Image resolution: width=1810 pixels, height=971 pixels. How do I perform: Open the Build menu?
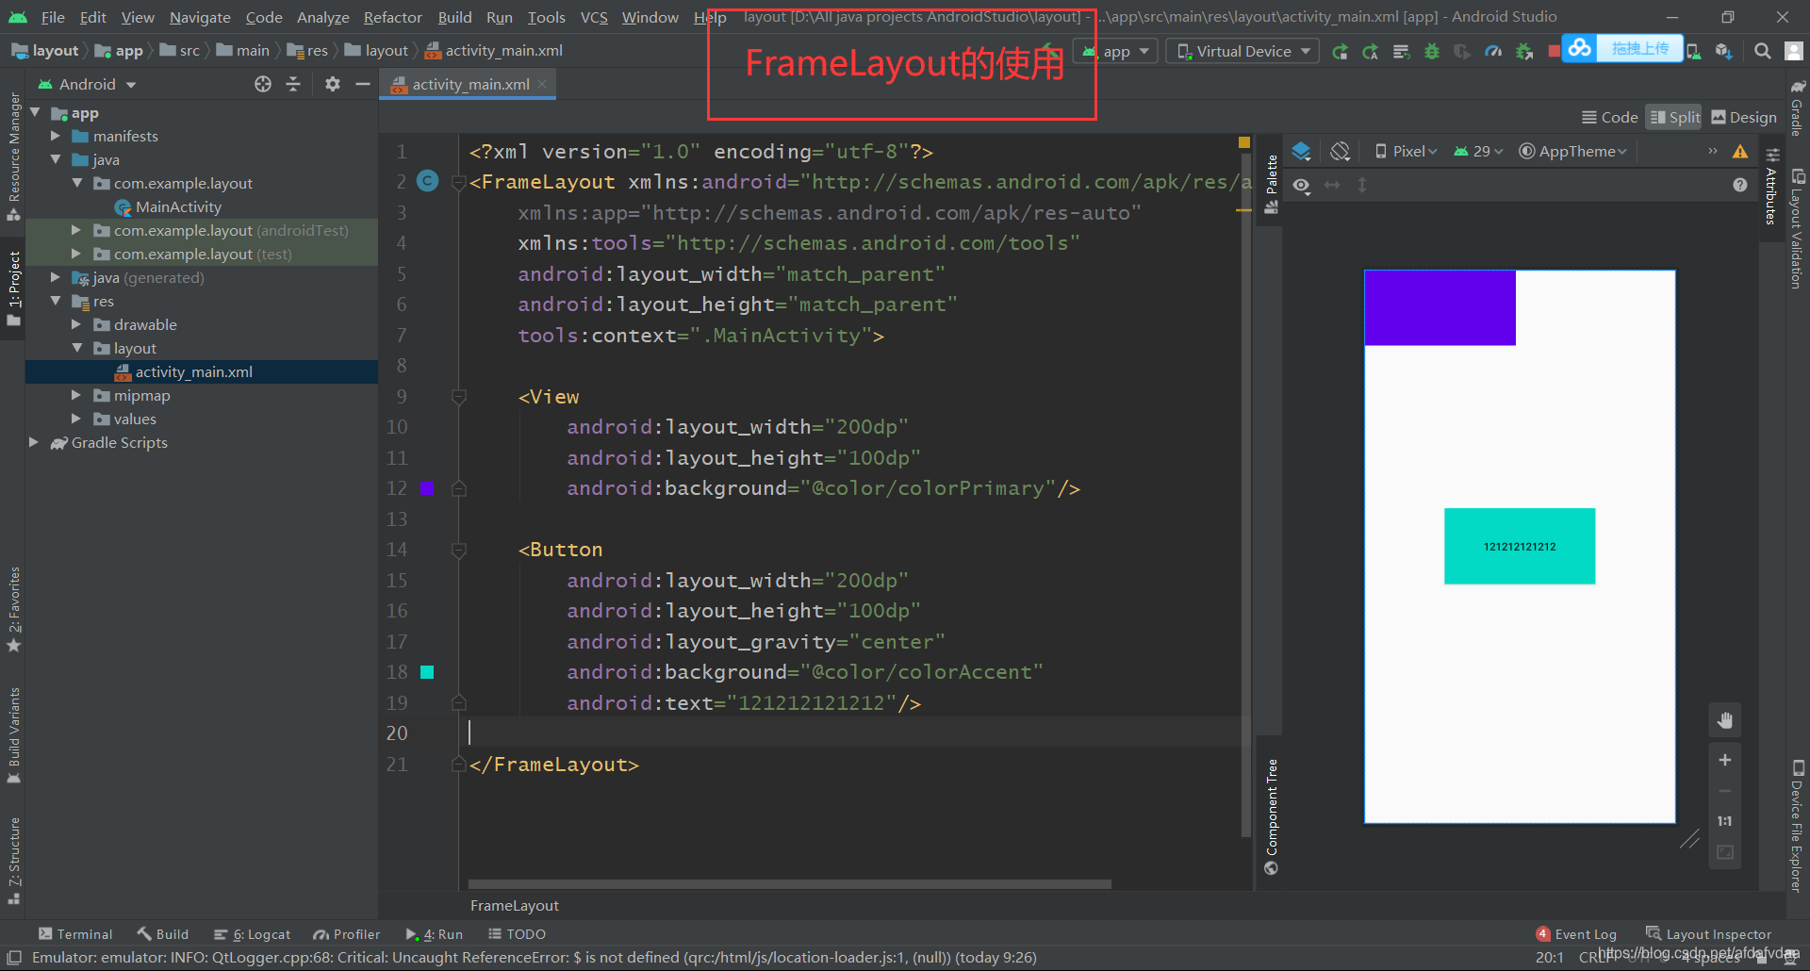click(454, 17)
